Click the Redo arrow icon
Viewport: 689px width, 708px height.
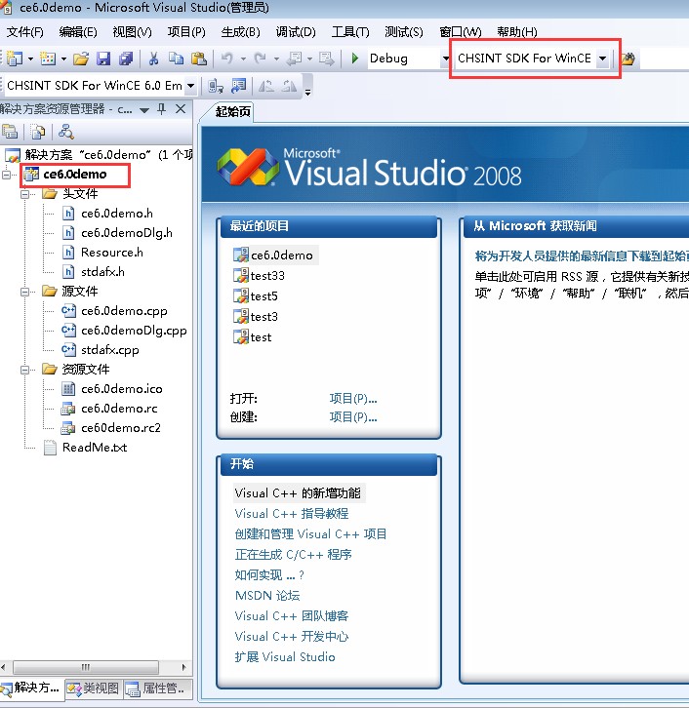(260, 59)
